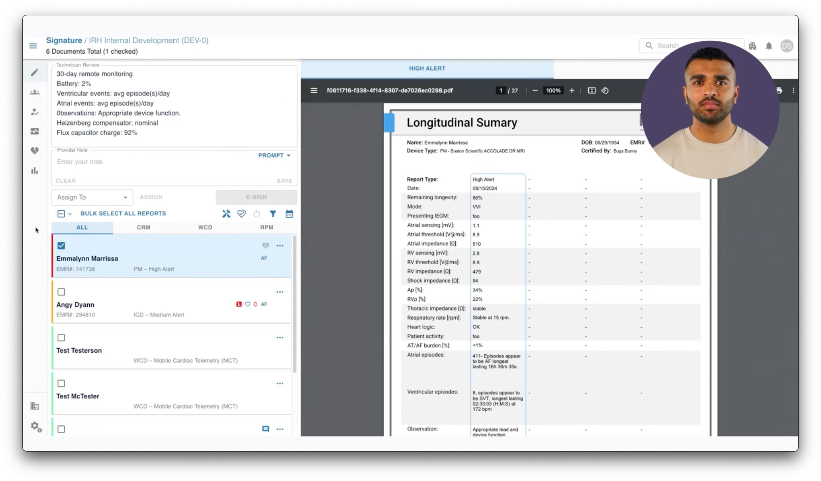
Task: Switch to the CRM tab
Action: pyautogui.click(x=143, y=228)
